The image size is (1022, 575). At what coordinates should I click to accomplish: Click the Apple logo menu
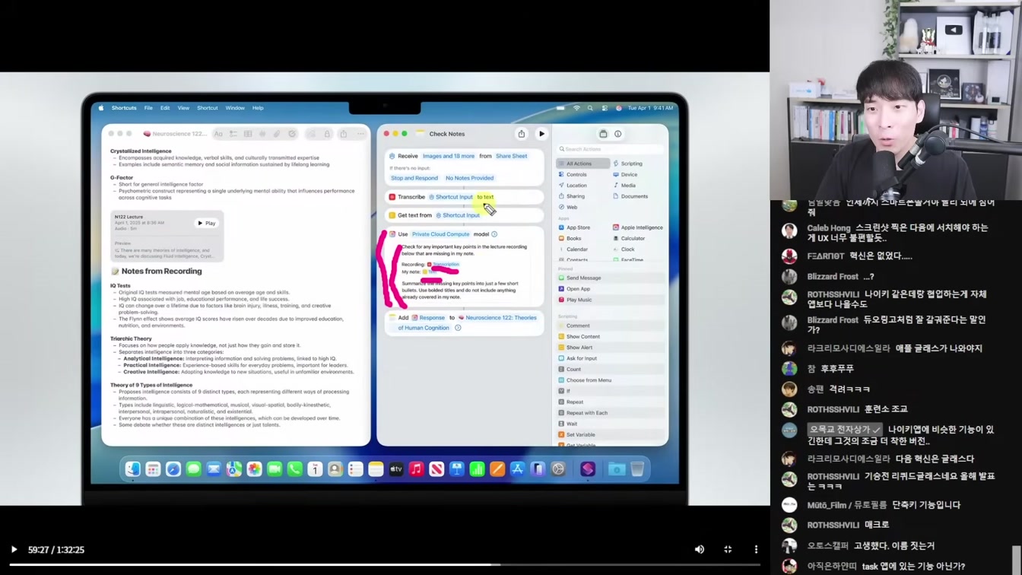[x=100, y=108]
